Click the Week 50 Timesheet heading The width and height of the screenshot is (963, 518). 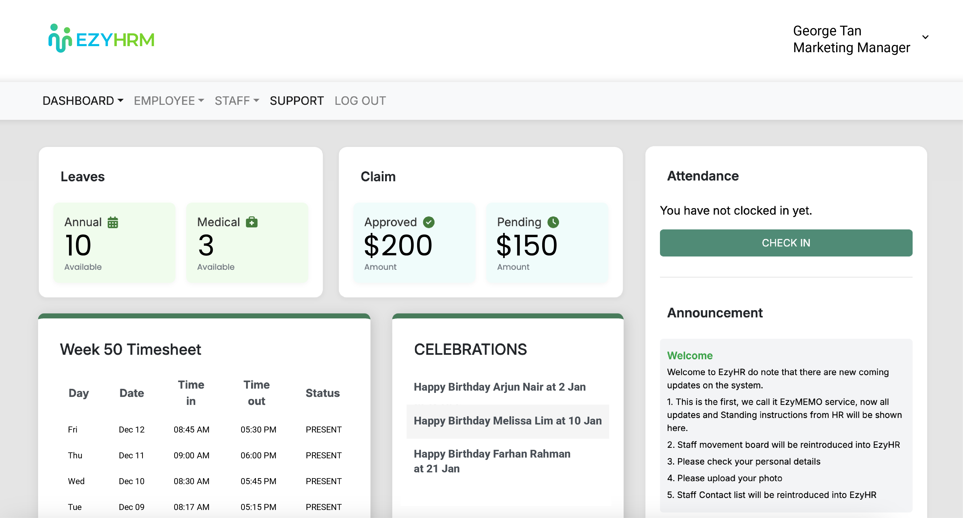pos(131,349)
